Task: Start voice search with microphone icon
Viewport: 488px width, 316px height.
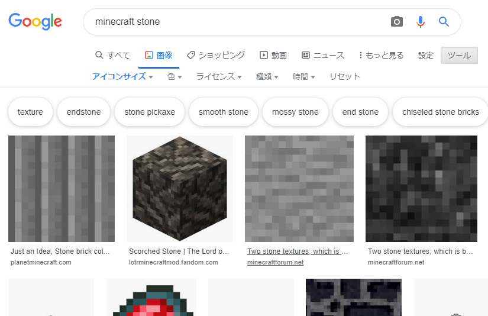Action: pyautogui.click(x=420, y=21)
